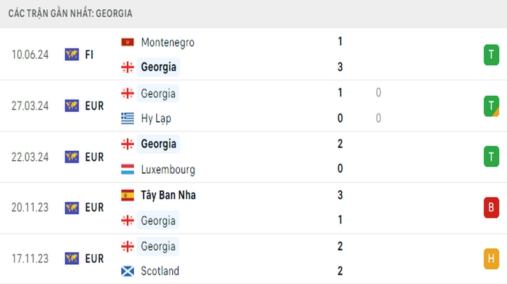Viewport: 507px width, 284px height.
Task: Click the orange H draw badge
Action: pos(491,258)
